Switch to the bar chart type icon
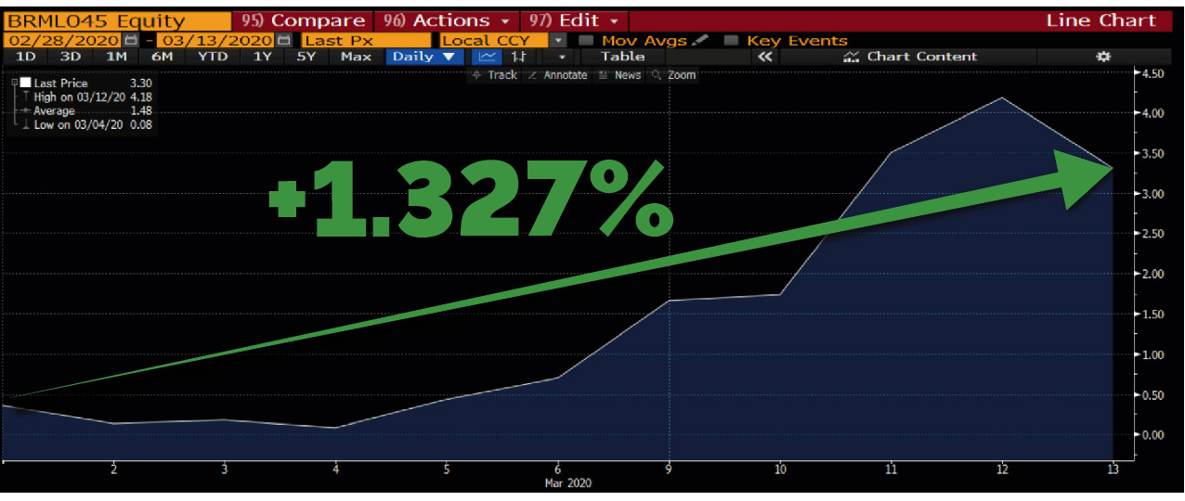 coord(519,57)
